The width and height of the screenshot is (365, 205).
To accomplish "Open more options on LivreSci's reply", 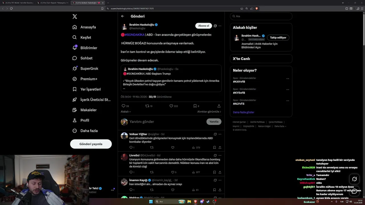I will [220, 155].
